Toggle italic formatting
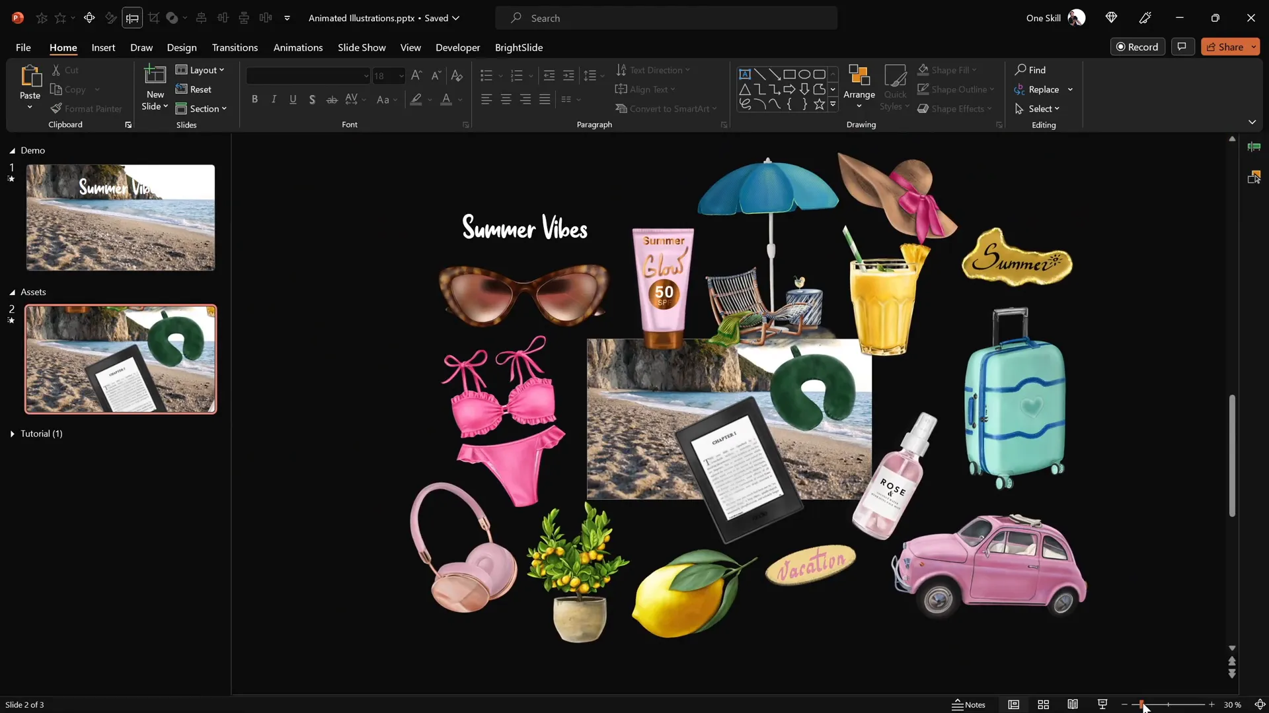The width and height of the screenshot is (1269, 713). (x=274, y=99)
